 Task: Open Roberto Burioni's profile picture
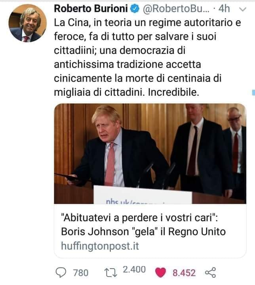click(x=27, y=23)
